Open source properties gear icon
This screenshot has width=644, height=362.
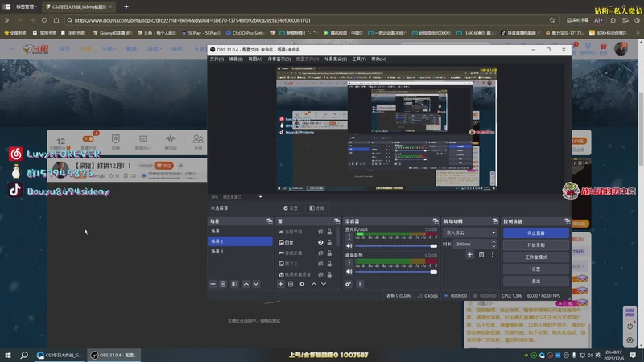(303, 284)
